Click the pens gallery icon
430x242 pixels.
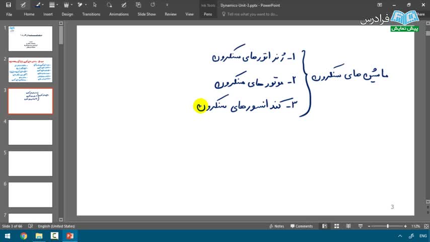pos(66,5)
